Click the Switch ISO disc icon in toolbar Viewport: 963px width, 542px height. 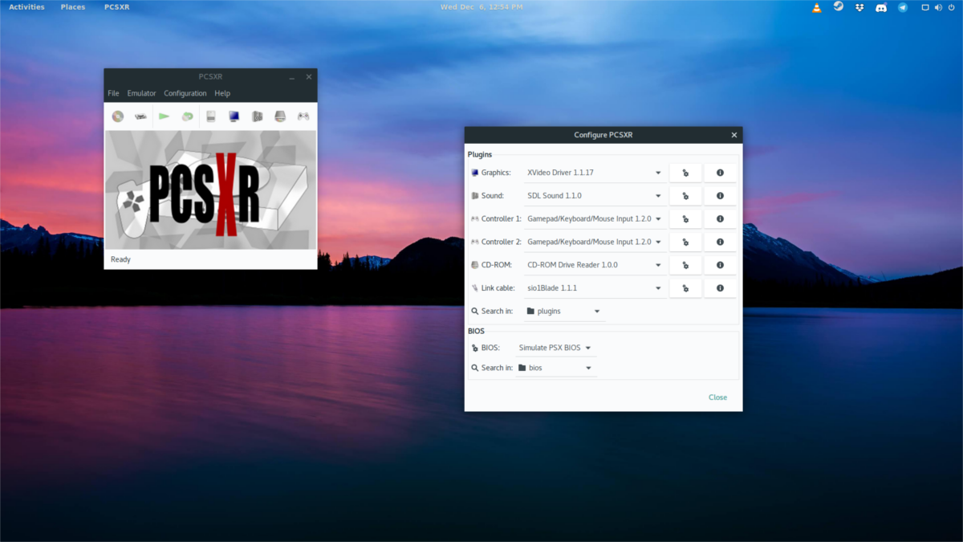click(x=187, y=116)
